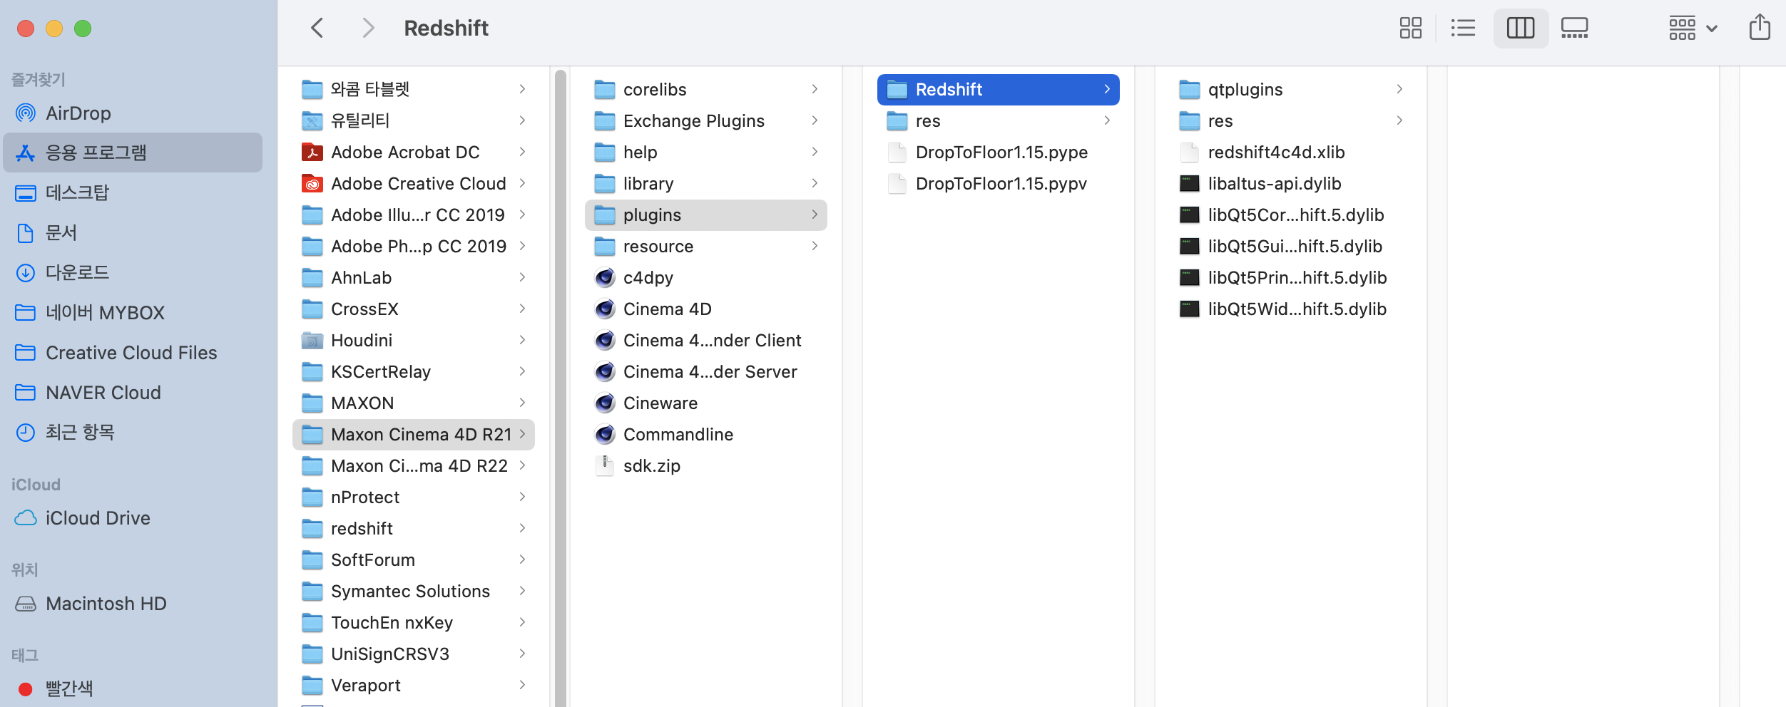Open 문서 in the sidebar

(133, 232)
